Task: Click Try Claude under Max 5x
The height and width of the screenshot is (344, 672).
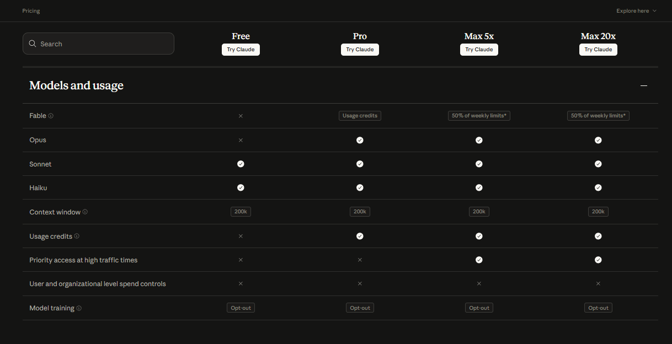Action: coord(479,50)
